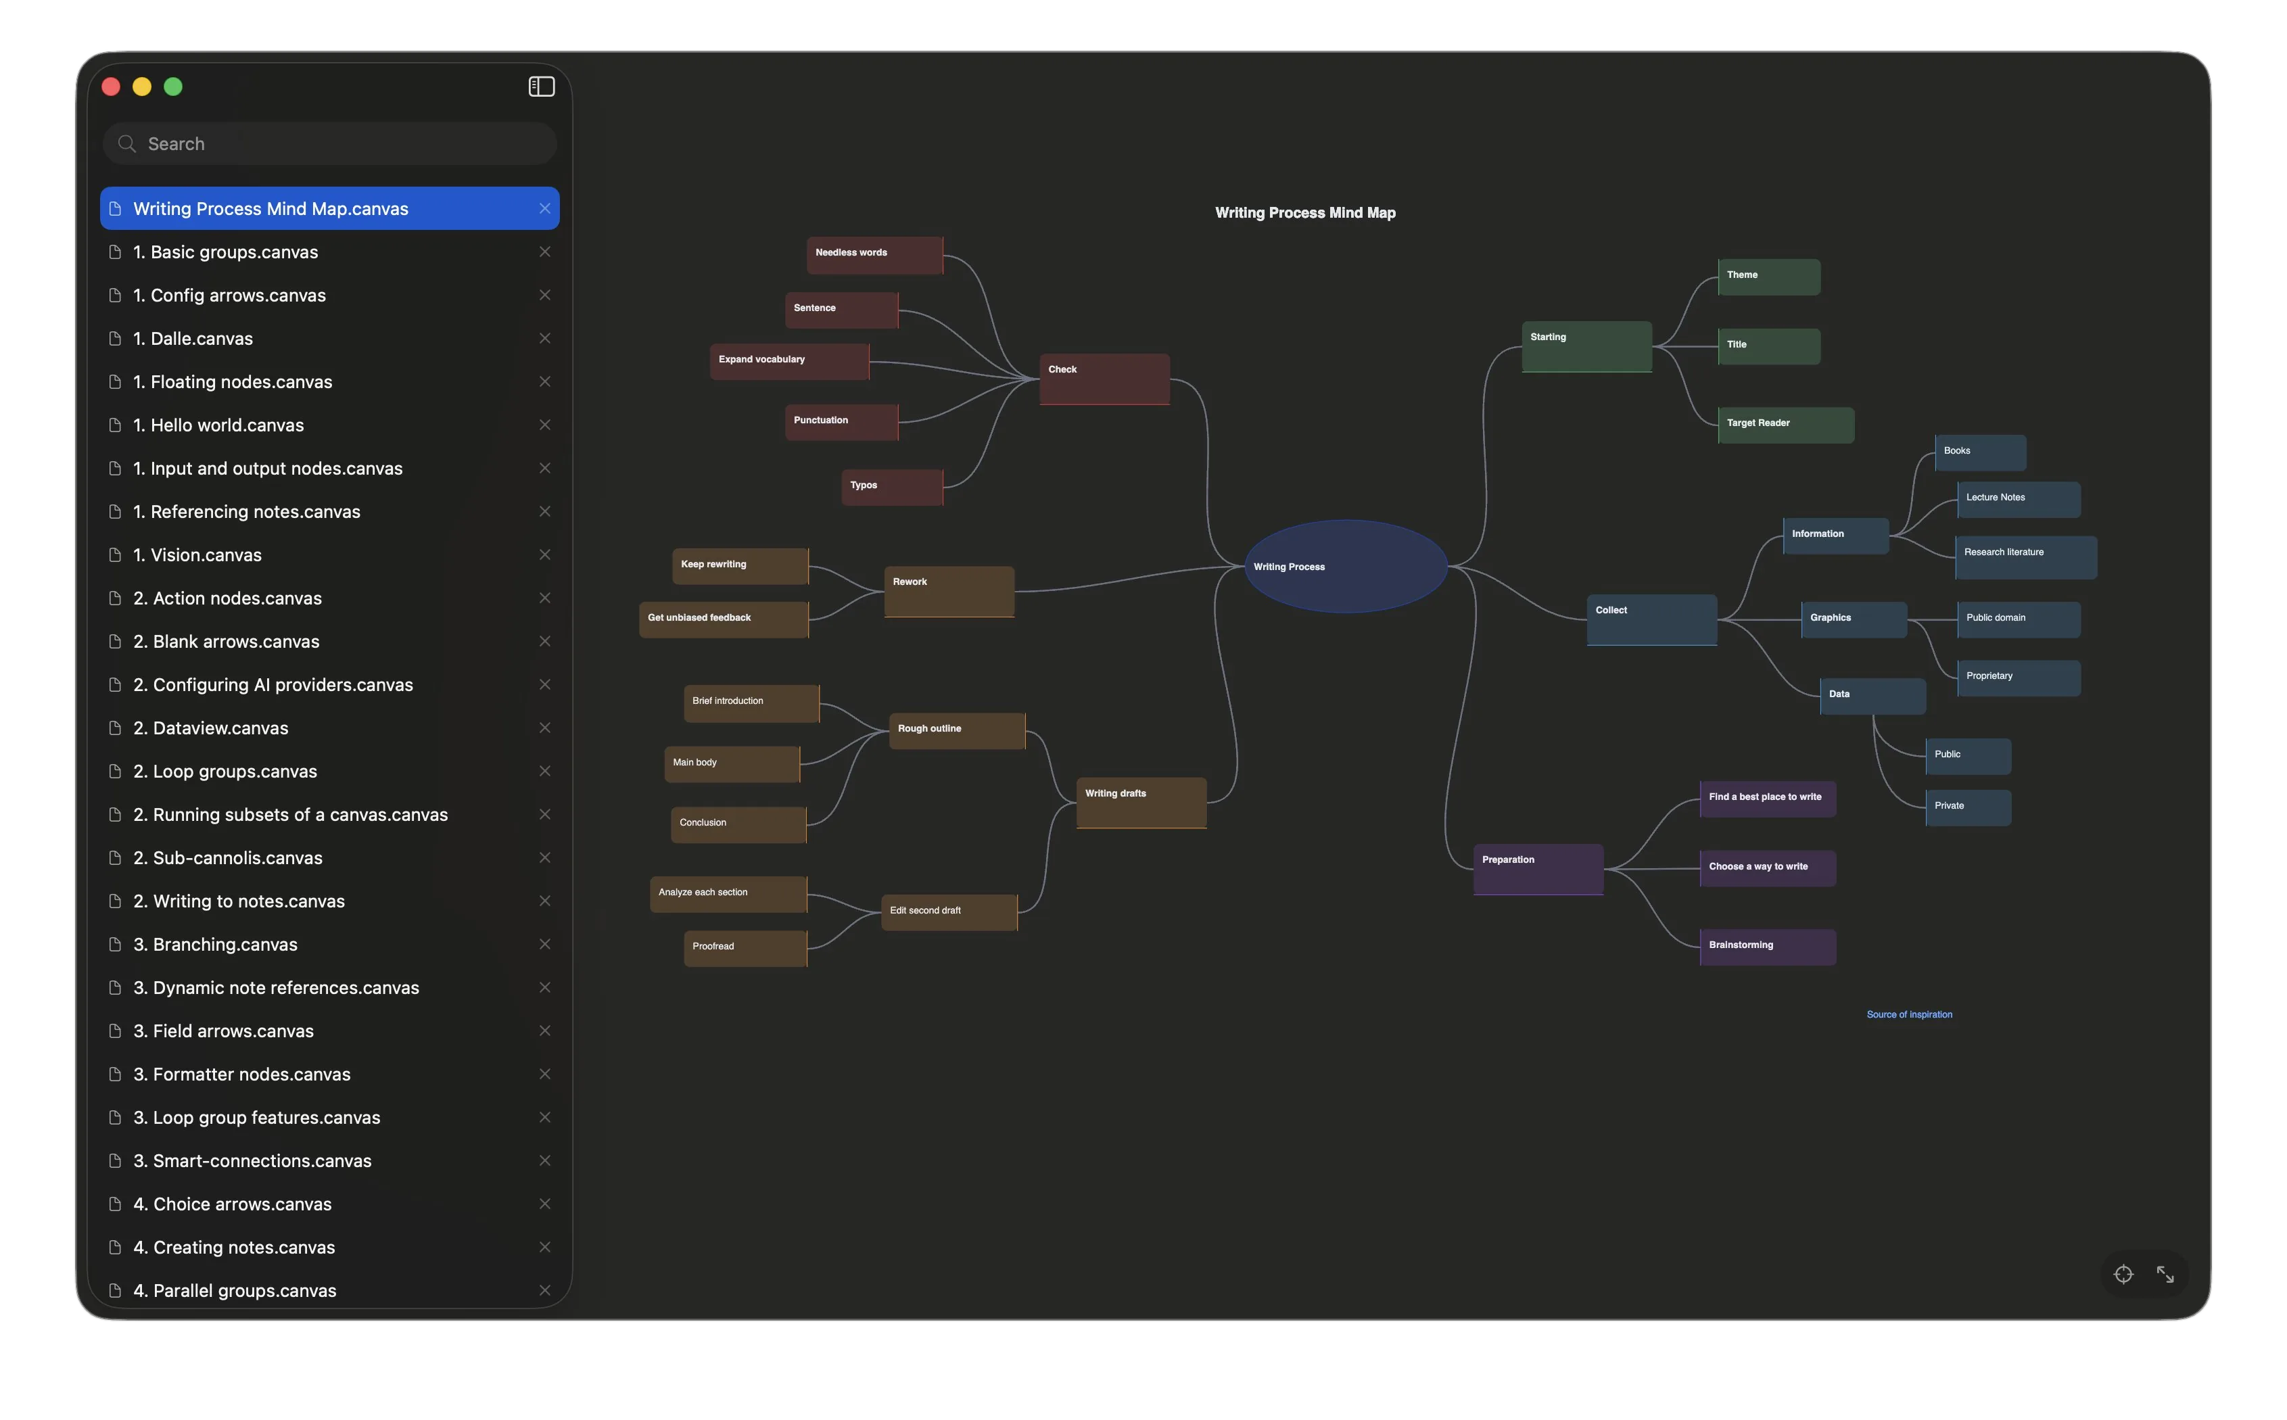Click X beside 1. Hello world.canvas
This screenshot has width=2287, height=1420.
pos(545,425)
